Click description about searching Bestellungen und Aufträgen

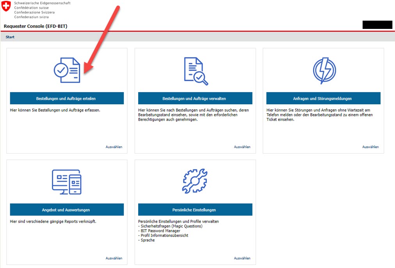coord(194,115)
